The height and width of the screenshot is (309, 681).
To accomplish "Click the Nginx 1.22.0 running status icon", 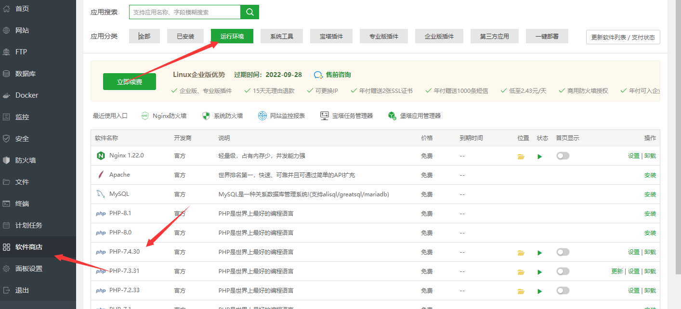I will [x=540, y=156].
